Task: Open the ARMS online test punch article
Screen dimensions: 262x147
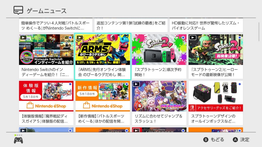Action: (103, 56)
